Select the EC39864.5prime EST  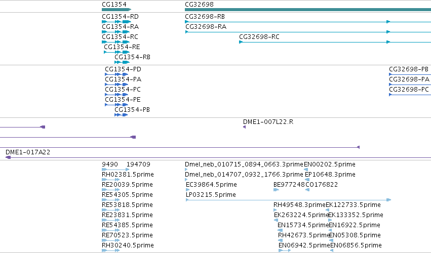pyautogui.click(x=211, y=185)
